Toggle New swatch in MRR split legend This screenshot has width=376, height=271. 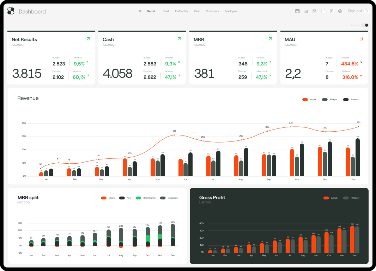coord(122,198)
